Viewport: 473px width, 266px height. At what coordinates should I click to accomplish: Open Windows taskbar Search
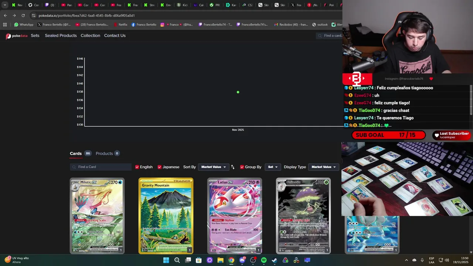[177, 260]
